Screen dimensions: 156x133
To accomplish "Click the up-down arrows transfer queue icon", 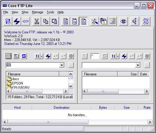I will click(x=146, y=21).
